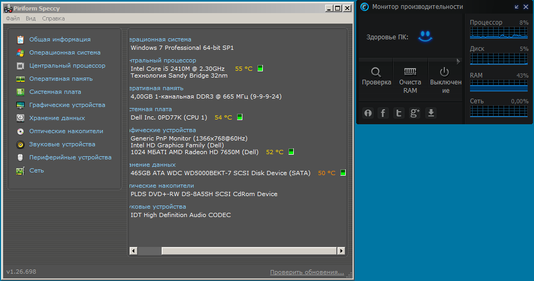Click the motherboard temperature indicator icon at 54 °C
The image size is (534, 281).
240,117
